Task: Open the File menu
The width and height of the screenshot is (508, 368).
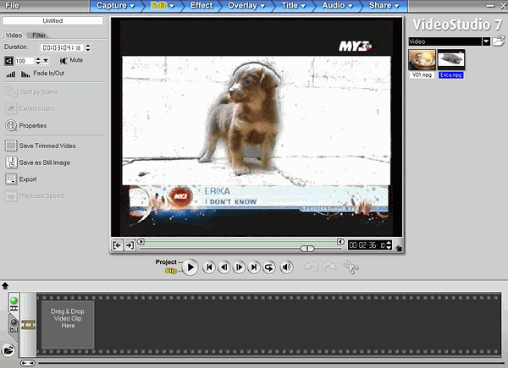Action: tap(12, 6)
